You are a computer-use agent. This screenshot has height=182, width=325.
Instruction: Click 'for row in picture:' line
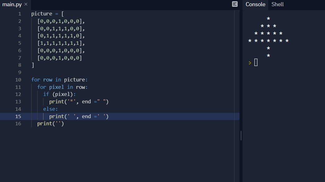tap(59, 80)
